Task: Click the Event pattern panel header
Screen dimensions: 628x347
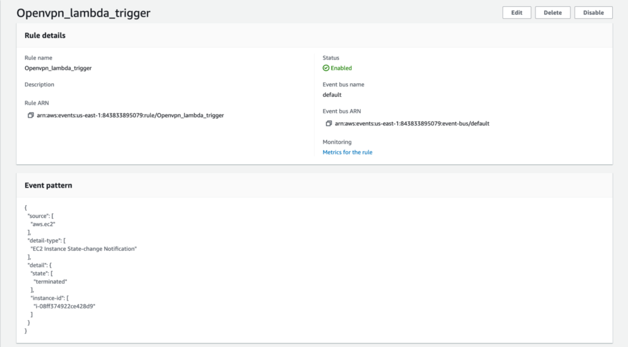Action: coord(48,185)
